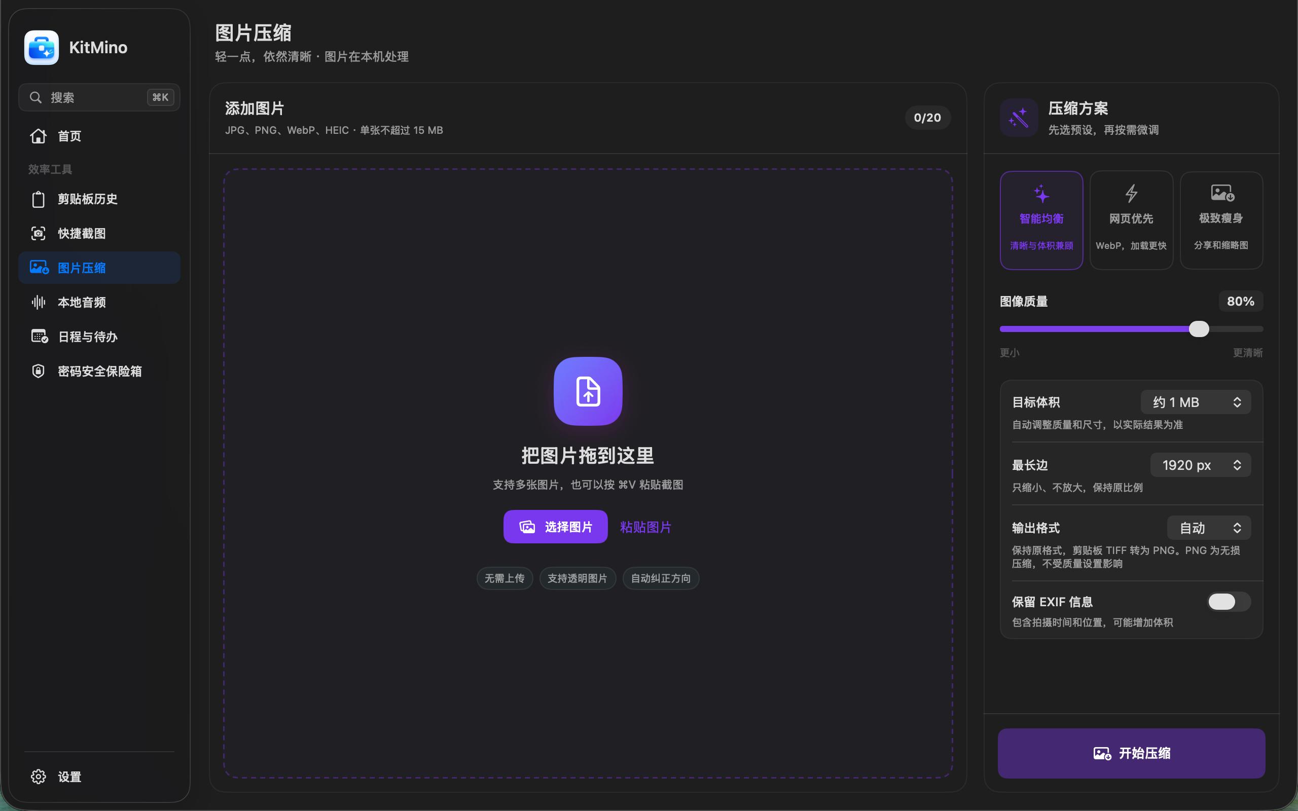Screen dimensions: 1298x811
Task: Click the calendar icon for 日程与待办
Action: [x=39, y=336]
